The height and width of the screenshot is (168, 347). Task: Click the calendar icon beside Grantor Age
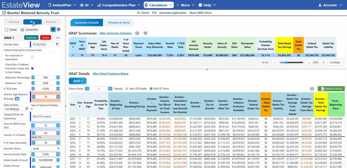click(17, 99)
